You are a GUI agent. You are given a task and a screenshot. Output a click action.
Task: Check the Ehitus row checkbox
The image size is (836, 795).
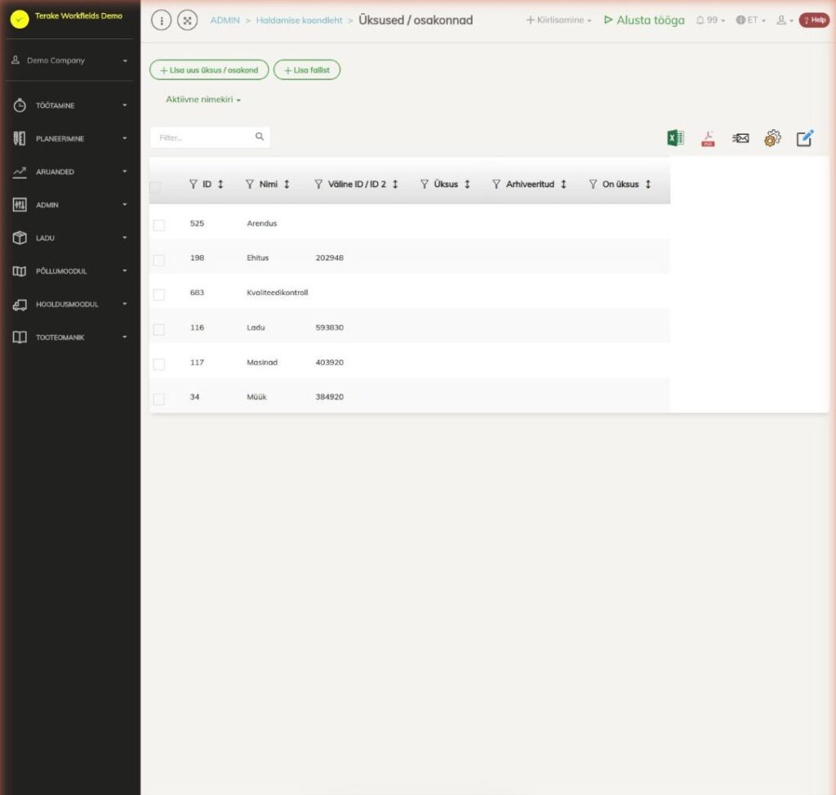click(159, 260)
